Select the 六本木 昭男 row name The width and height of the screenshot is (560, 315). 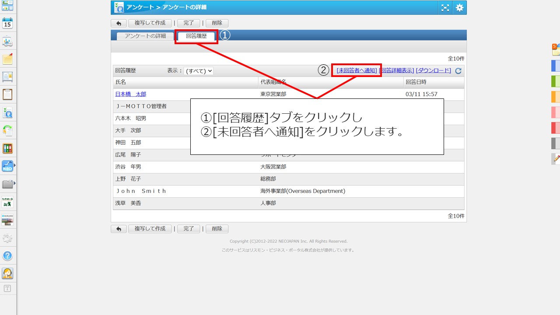coord(130,119)
